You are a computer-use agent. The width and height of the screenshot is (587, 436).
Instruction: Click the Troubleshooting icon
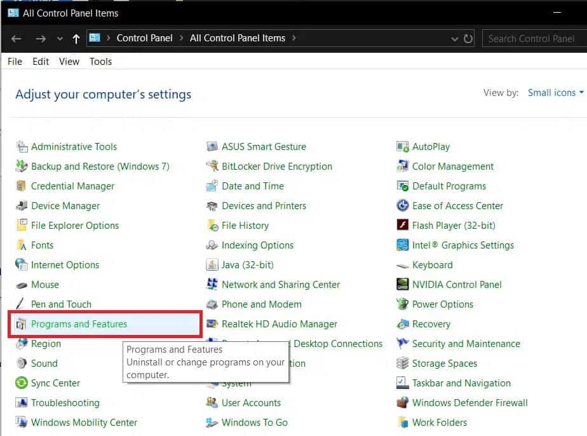point(22,403)
